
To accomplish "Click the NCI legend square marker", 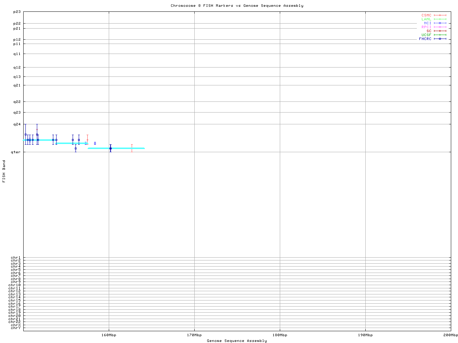I will pyautogui.click(x=440, y=23).
